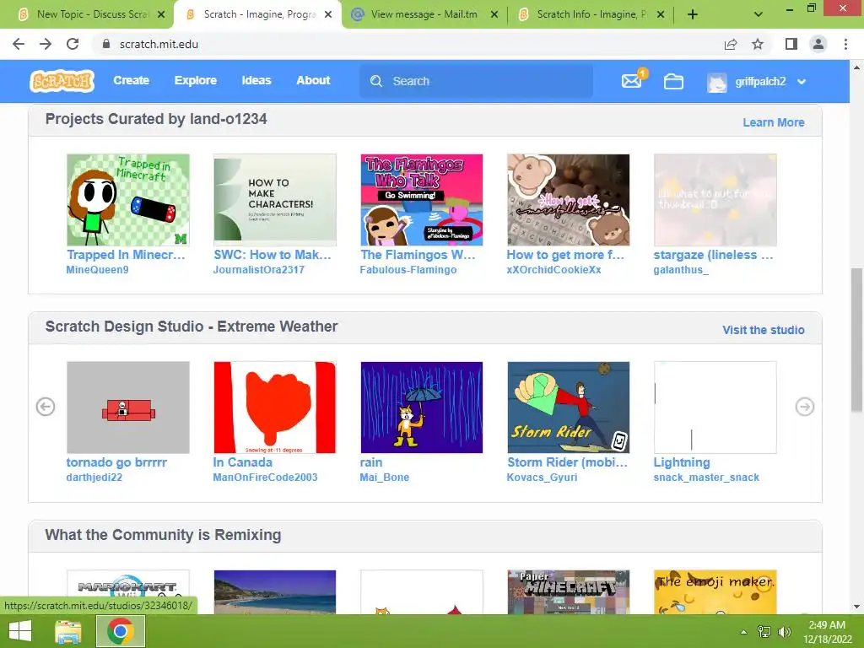The width and height of the screenshot is (864, 648).
Task: Click the page vertical scrollbar thumb
Action: coord(856,340)
